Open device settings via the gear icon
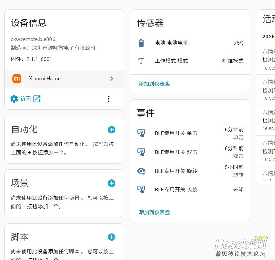This screenshot has height=260, width=275. 13,98
